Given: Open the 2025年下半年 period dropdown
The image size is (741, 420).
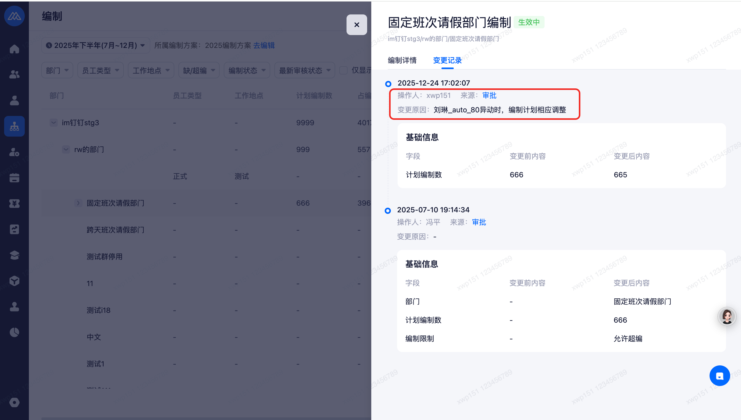Looking at the screenshot, I should (x=95, y=45).
